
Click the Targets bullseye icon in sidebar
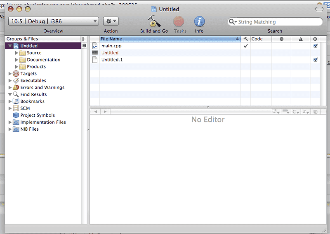tap(16, 74)
